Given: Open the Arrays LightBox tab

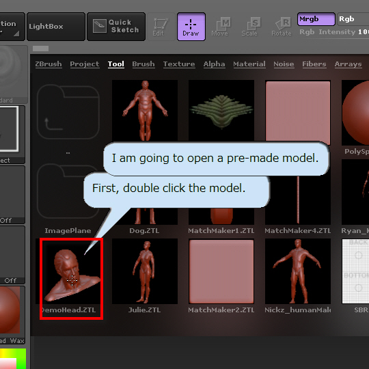Looking at the screenshot, I should (348, 64).
